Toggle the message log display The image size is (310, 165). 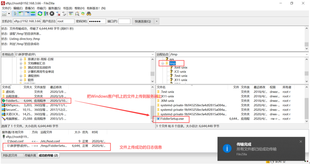[x=15, y=14]
